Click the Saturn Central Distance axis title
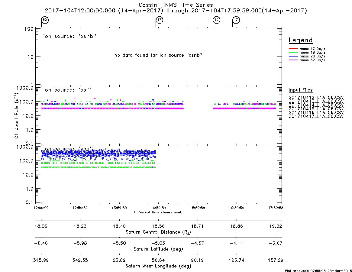Screen dimensions: 352x272 pos(158,232)
